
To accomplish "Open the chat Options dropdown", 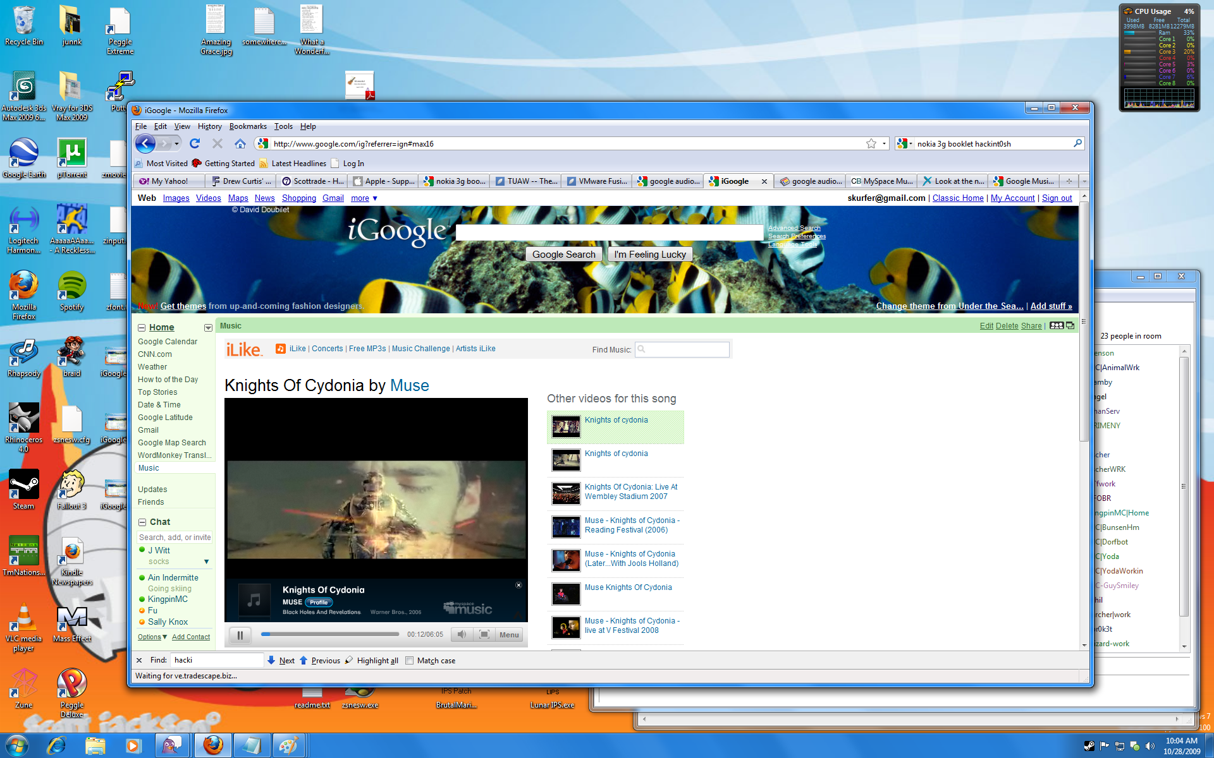I will click(x=152, y=637).
